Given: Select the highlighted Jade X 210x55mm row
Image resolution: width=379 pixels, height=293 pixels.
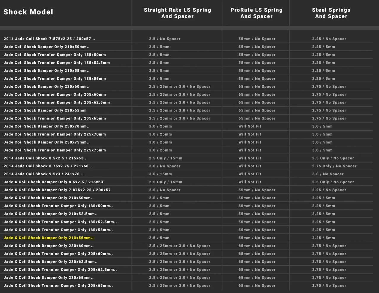Looking at the screenshot, I should [49, 238].
